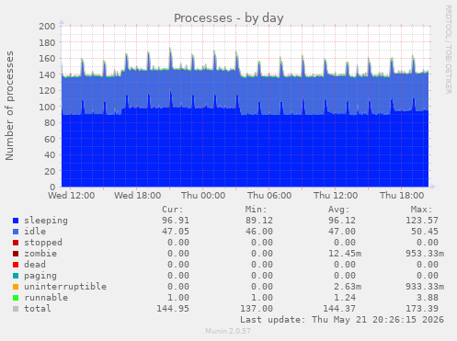457x341 pixels.
Task: Click the 'Cur:' column header
Action: (x=173, y=210)
